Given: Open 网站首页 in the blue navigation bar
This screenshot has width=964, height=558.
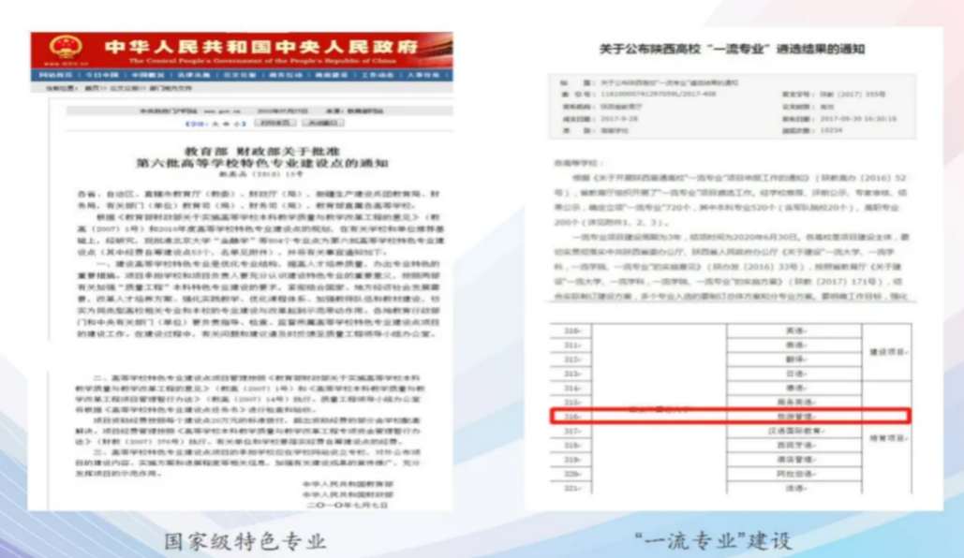Looking at the screenshot, I should (x=55, y=76).
